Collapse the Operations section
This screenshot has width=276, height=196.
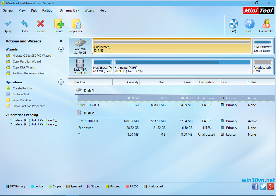point(61,82)
